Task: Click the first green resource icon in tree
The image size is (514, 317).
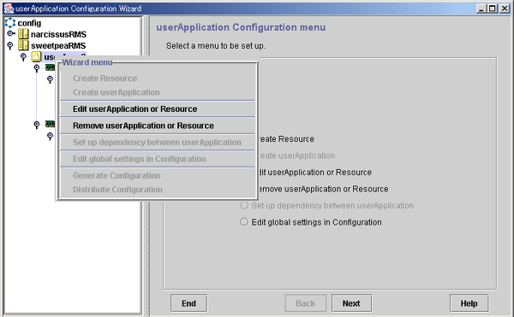Action: 51,68
